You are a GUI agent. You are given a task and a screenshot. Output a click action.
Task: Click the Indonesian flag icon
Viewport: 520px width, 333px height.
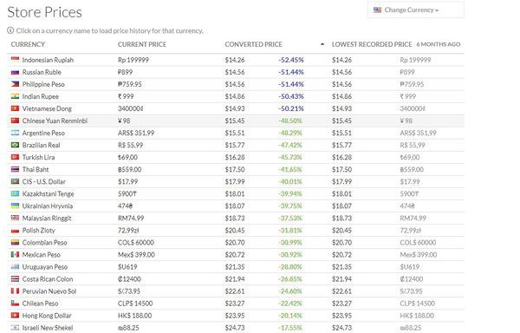click(15, 59)
